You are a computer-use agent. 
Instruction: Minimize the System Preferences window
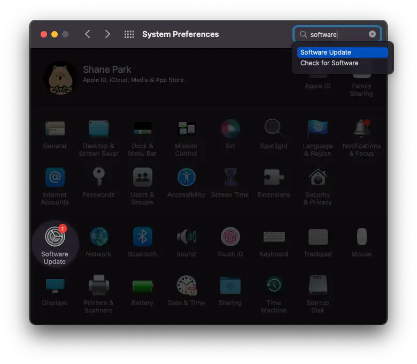coord(55,34)
